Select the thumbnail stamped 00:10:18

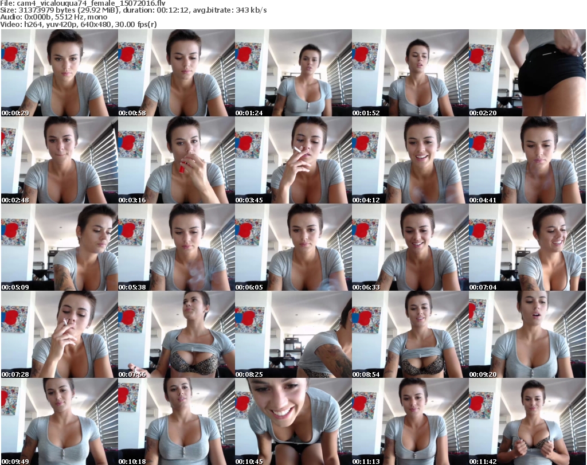pos(177,421)
